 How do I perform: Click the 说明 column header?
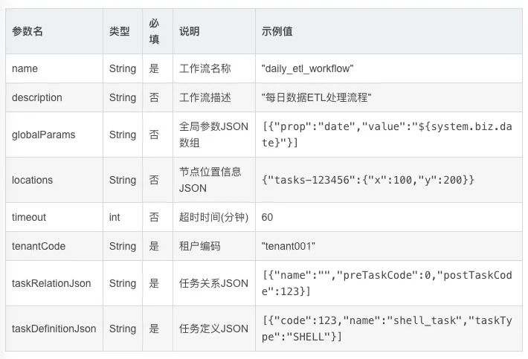(x=190, y=31)
